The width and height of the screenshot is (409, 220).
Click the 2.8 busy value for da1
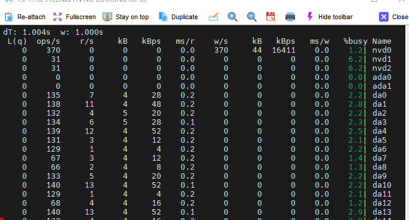coord(355,104)
